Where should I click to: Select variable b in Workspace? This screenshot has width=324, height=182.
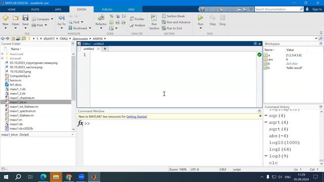pos(269,64)
